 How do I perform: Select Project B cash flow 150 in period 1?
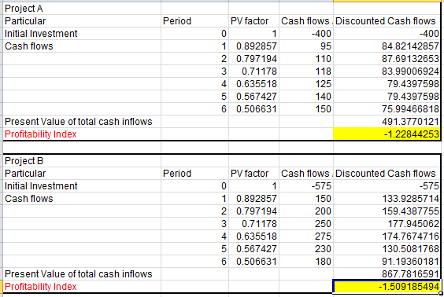coord(306,198)
